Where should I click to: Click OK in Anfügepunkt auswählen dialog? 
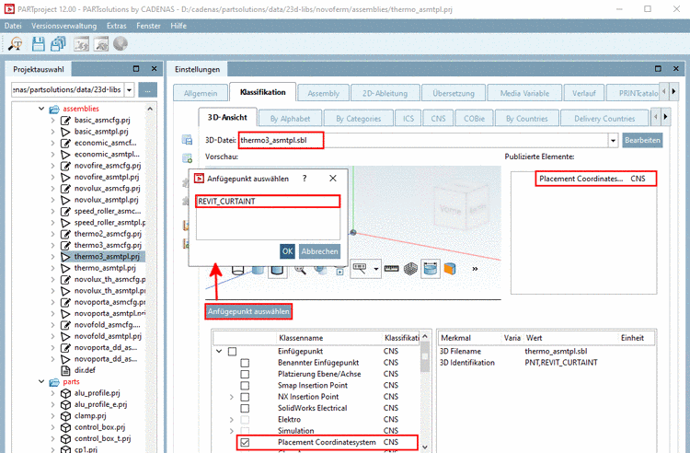(287, 251)
